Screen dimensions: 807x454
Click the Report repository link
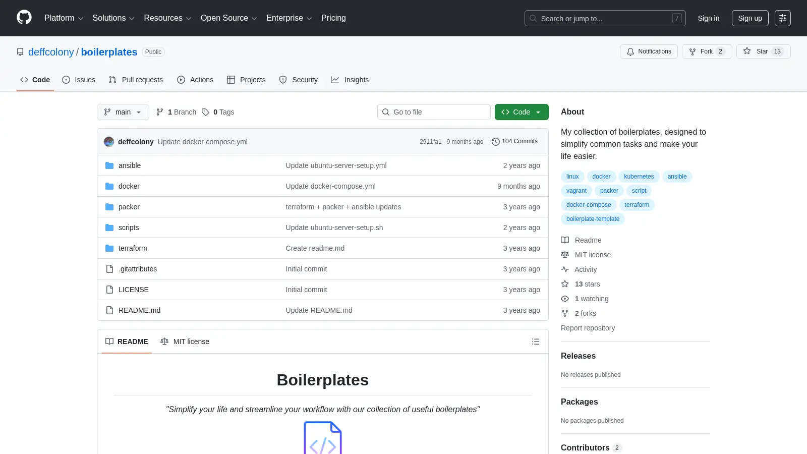point(588,328)
